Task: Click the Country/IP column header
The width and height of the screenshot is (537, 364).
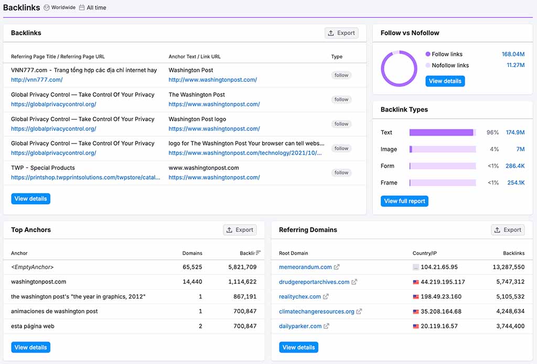Action: (425, 253)
